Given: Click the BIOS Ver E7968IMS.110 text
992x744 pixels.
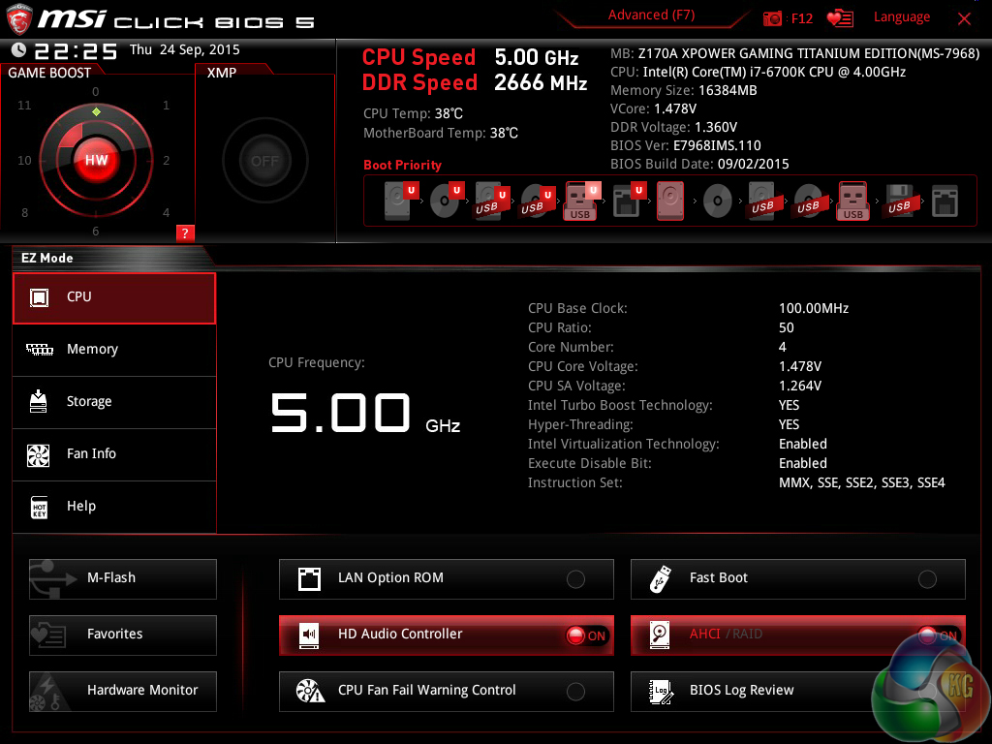Looking at the screenshot, I should click(686, 146).
